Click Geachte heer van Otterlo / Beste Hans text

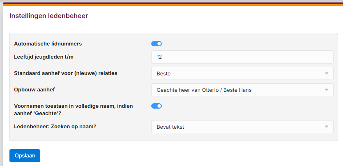[x=204, y=90]
